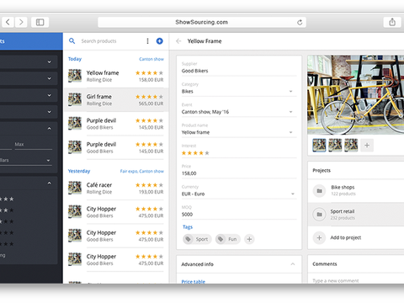Viewport: 404px width, 303px height.
Task: Click the Yesterday section header
Action: (x=79, y=171)
